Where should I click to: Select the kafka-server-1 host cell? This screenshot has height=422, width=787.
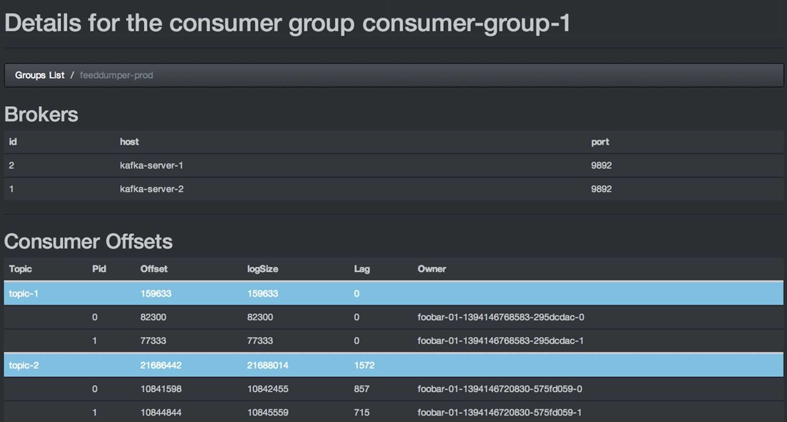pos(151,165)
